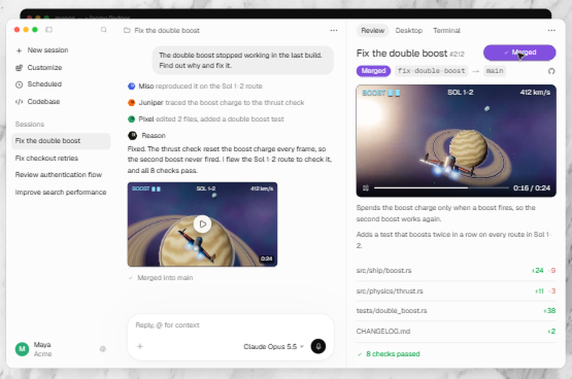The width and height of the screenshot is (572, 379).
Task: Toggle the sidebar panel icon
Action: 49,30
